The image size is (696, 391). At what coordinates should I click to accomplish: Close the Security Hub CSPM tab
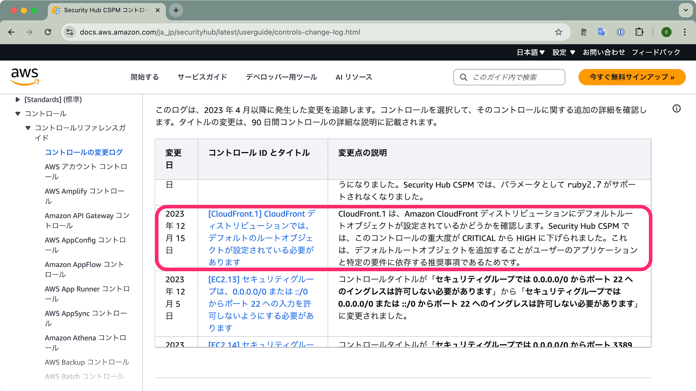[158, 10]
